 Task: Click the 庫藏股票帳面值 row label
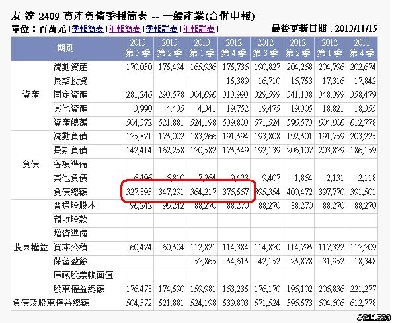[x=83, y=275]
